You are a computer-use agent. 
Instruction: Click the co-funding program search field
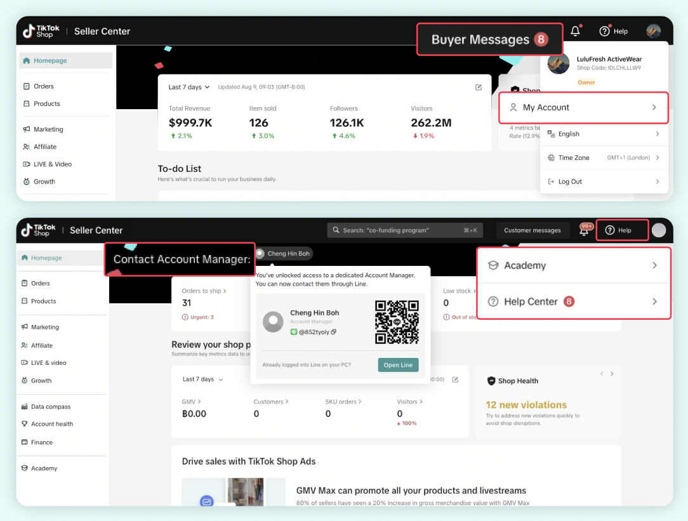(x=404, y=230)
